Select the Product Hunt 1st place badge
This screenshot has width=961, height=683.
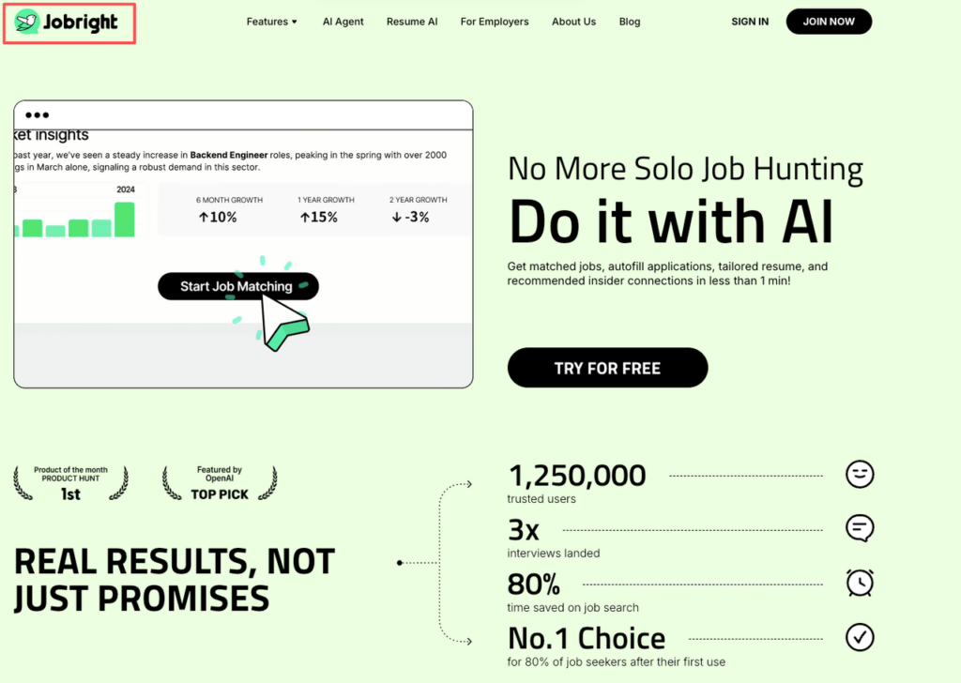[69, 480]
